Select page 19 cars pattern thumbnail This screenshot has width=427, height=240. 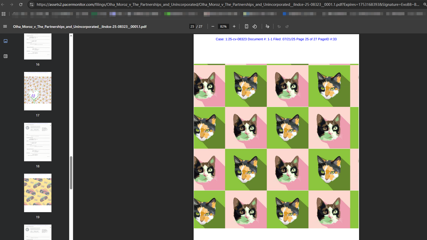pos(38,193)
